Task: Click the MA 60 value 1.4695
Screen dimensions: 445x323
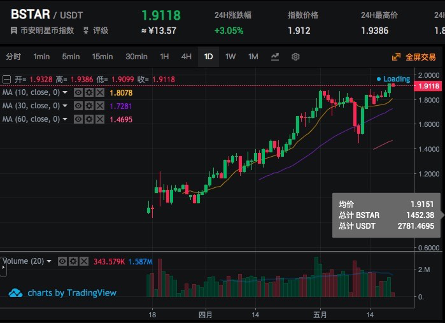Action: [121, 120]
